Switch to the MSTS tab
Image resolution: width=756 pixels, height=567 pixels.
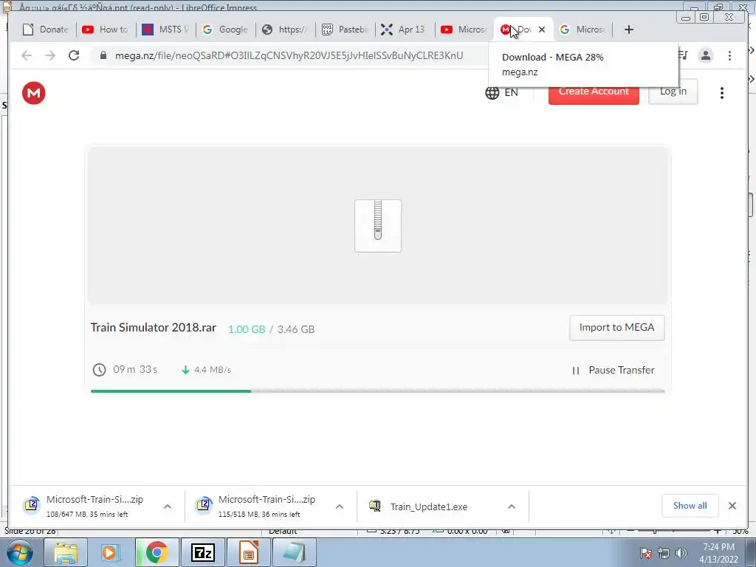165,30
